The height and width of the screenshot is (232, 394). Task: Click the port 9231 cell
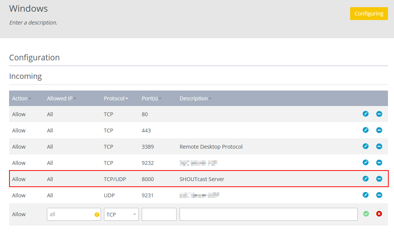[147, 195]
